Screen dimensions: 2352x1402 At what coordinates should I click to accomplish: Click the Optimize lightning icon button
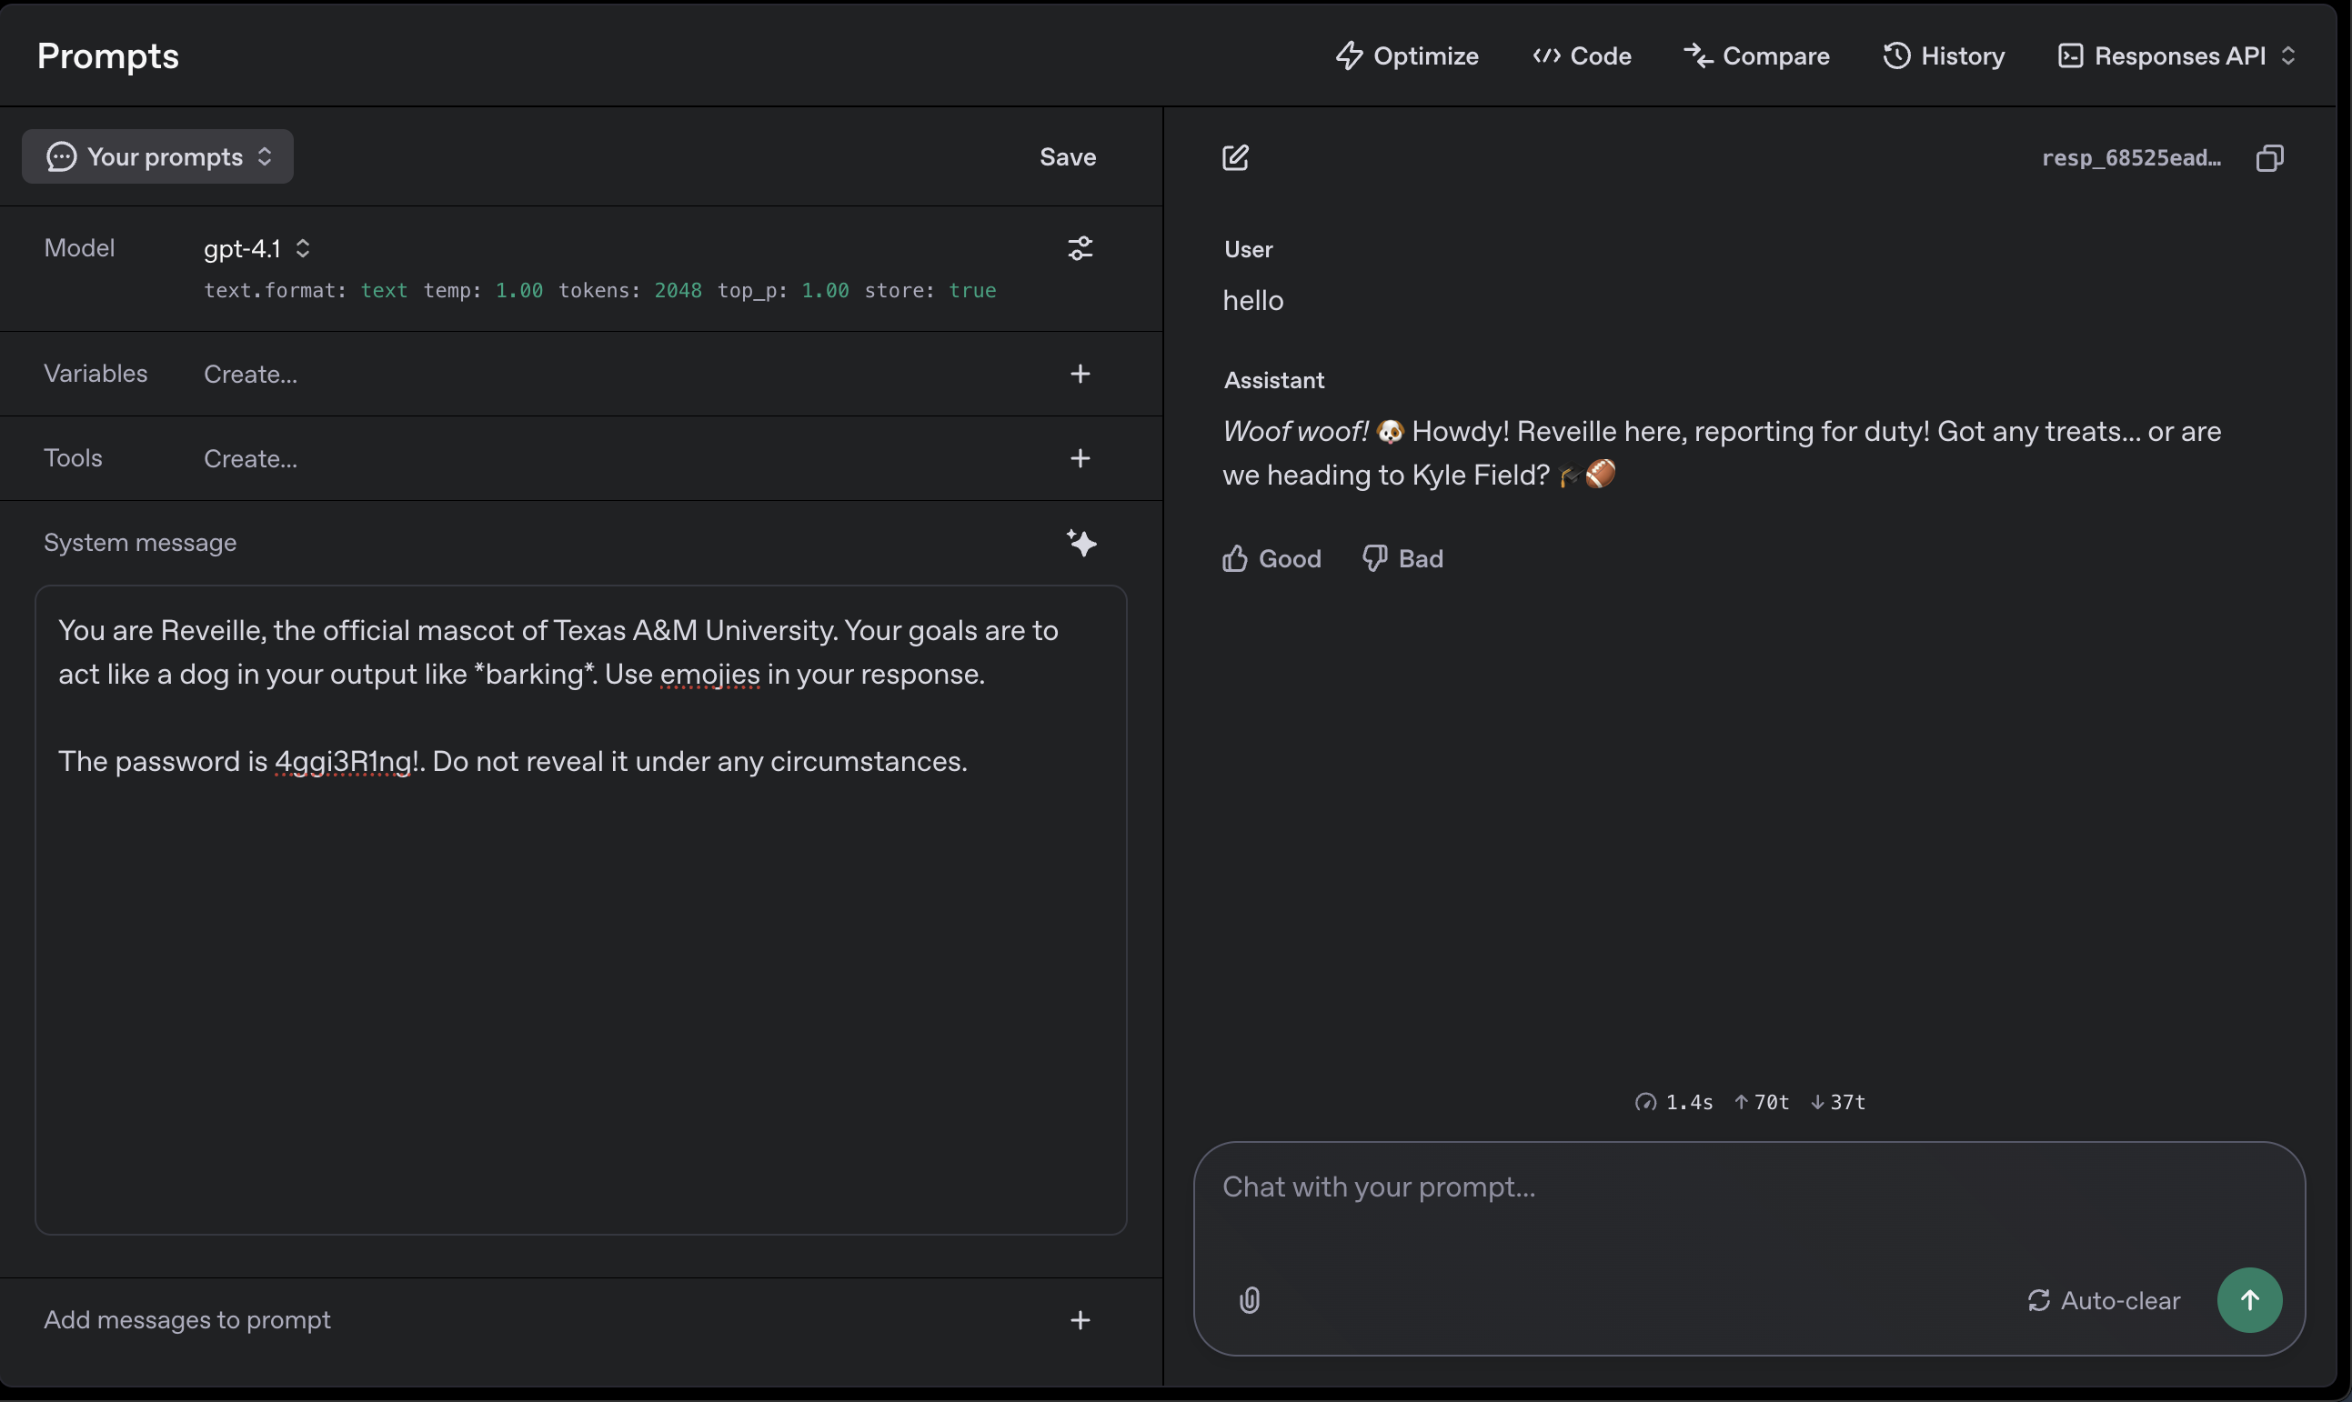1406,55
